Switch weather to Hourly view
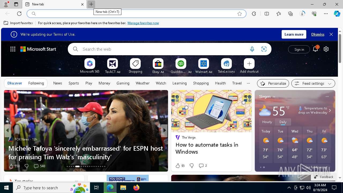 point(267,122)
